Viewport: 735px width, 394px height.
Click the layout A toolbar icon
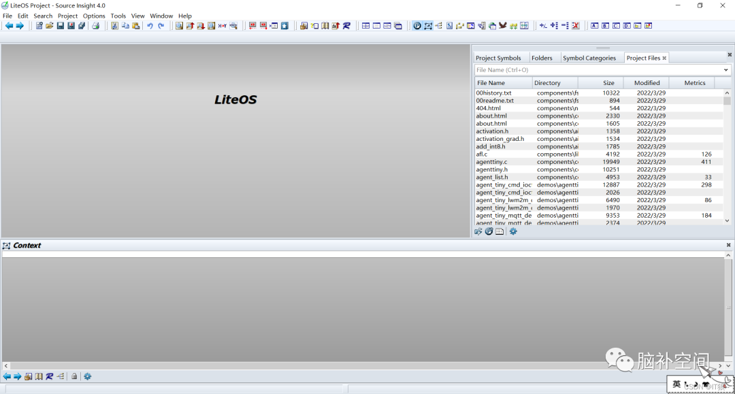pyautogui.click(x=594, y=26)
